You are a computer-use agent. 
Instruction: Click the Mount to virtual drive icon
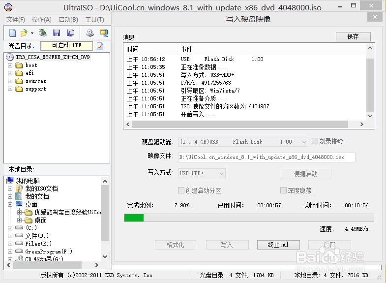pyautogui.click(x=104, y=33)
